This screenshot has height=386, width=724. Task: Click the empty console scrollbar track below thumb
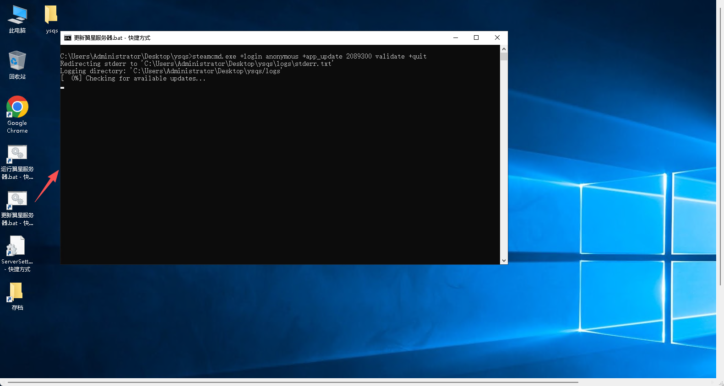coord(504,160)
